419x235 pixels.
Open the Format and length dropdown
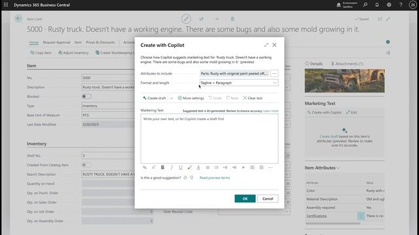(x=238, y=83)
